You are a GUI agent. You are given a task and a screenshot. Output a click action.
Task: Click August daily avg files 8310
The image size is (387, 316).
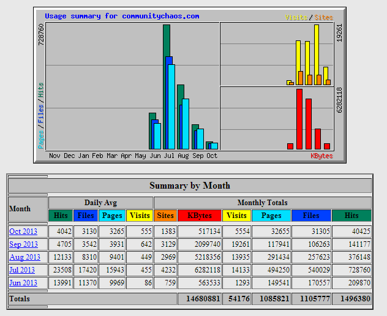86,257
